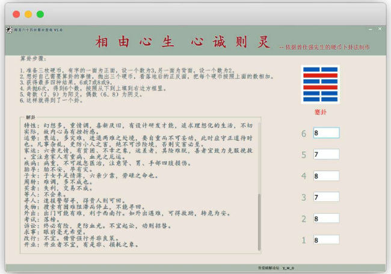Click the 相由心生 心诚则灵 title banner
The height and width of the screenshot is (274, 391).
pyautogui.click(x=179, y=43)
